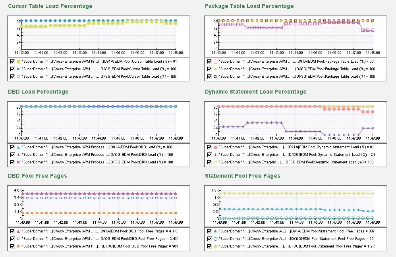The width and height of the screenshot is (396, 257).
Task: Hide DA0G Dynamic Statement Load series
Action: click(209, 155)
